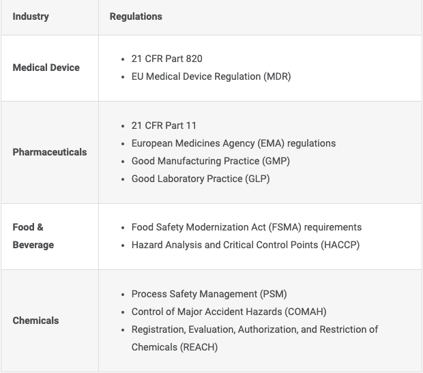
Task: Click Control of Major Accident Hazards (COMAH)
Action: [229, 312]
